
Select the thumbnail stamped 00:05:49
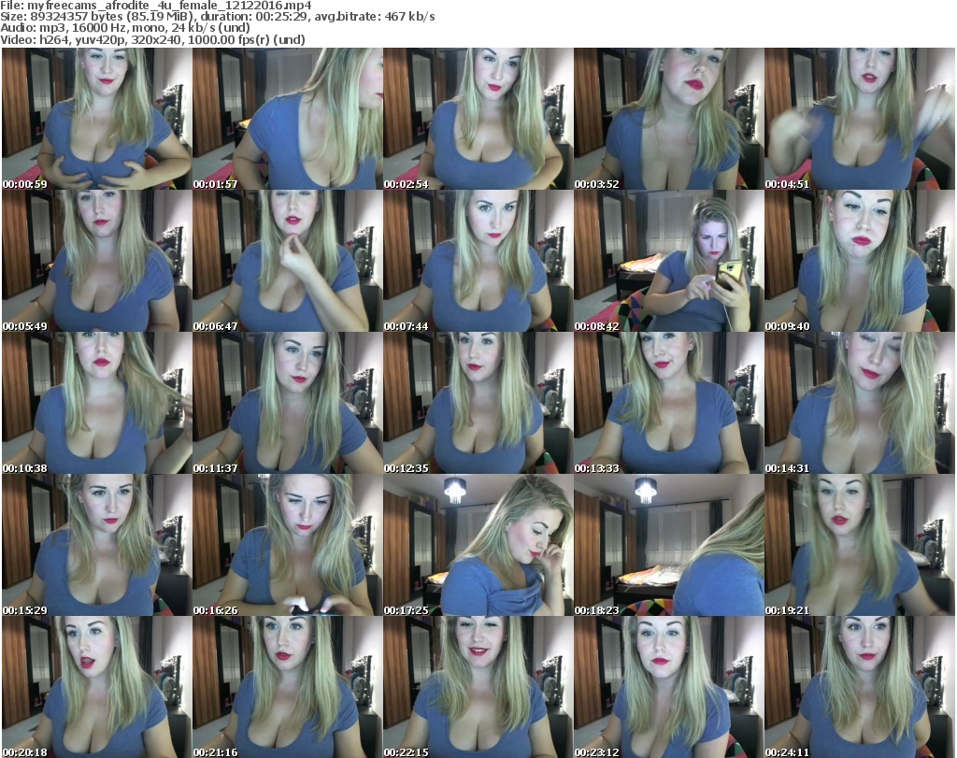click(97, 261)
